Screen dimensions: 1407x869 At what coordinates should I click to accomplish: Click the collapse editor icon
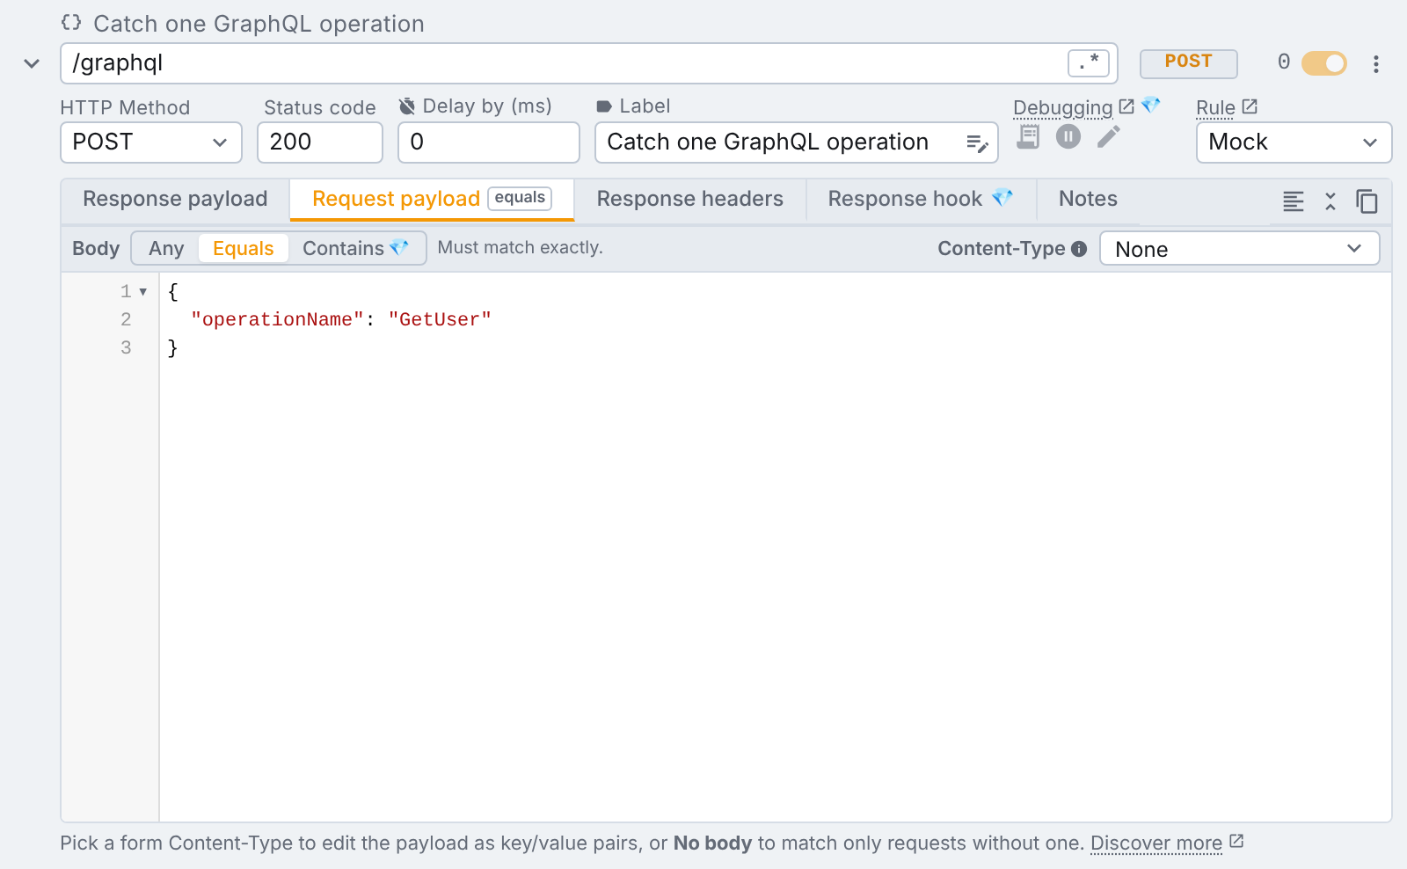pos(1330,201)
